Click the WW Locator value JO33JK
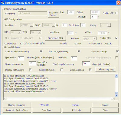The width and height of the screenshot is (121, 115). click(x=108, y=44)
